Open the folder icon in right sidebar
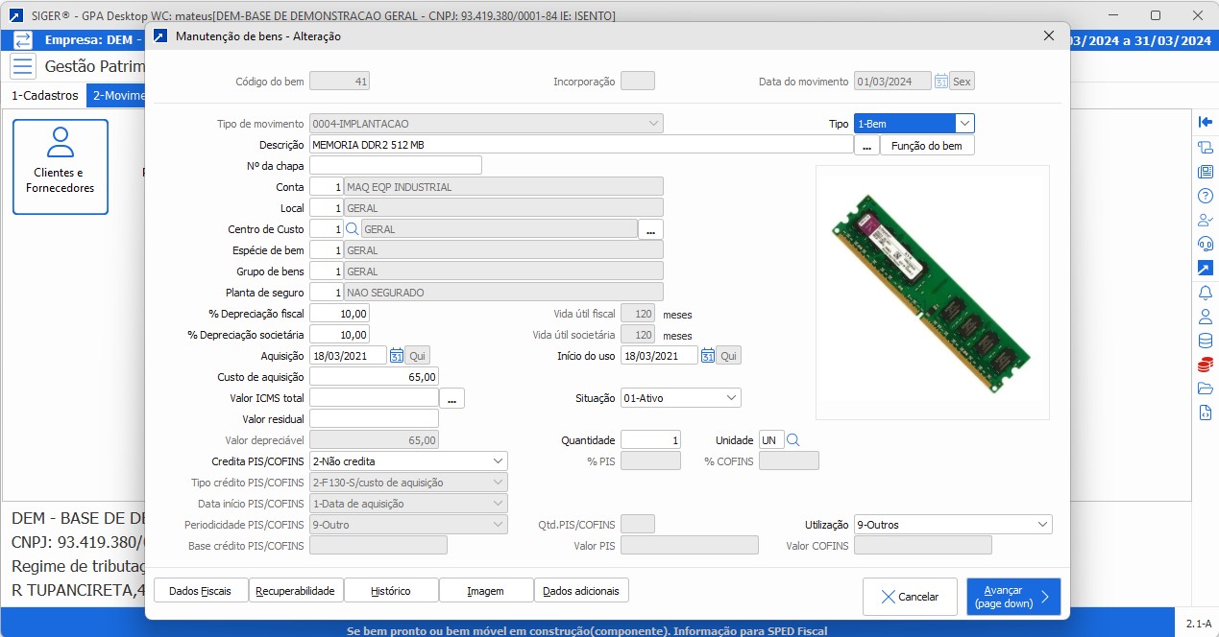The image size is (1219, 637). coord(1205,389)
